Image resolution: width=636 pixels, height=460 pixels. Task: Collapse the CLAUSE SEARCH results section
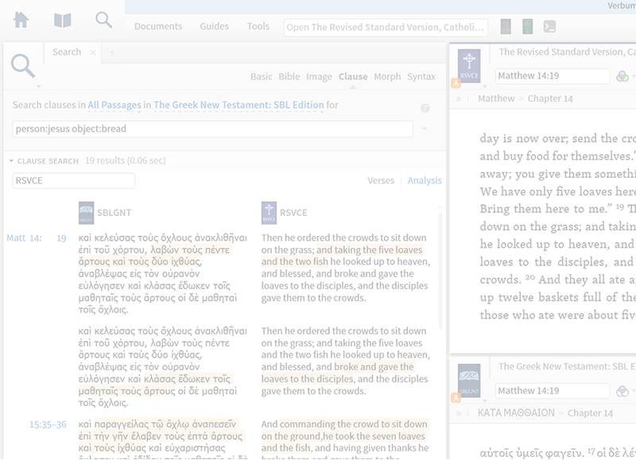[x=11, y=161]
